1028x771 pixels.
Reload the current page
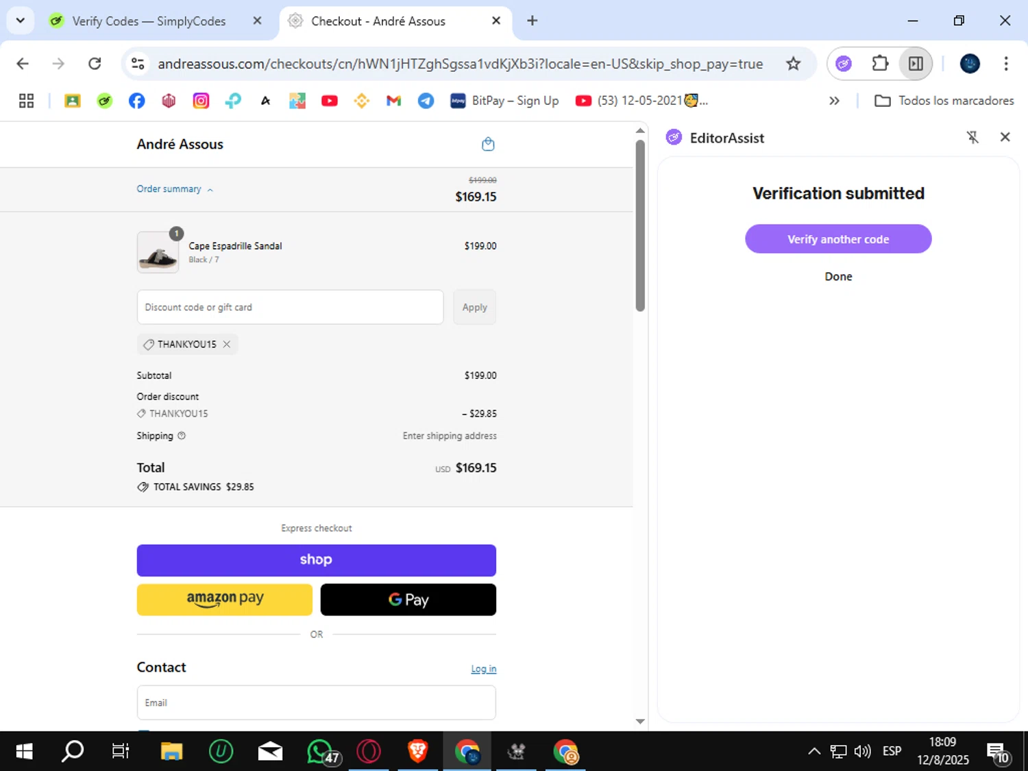pos(95,64)
